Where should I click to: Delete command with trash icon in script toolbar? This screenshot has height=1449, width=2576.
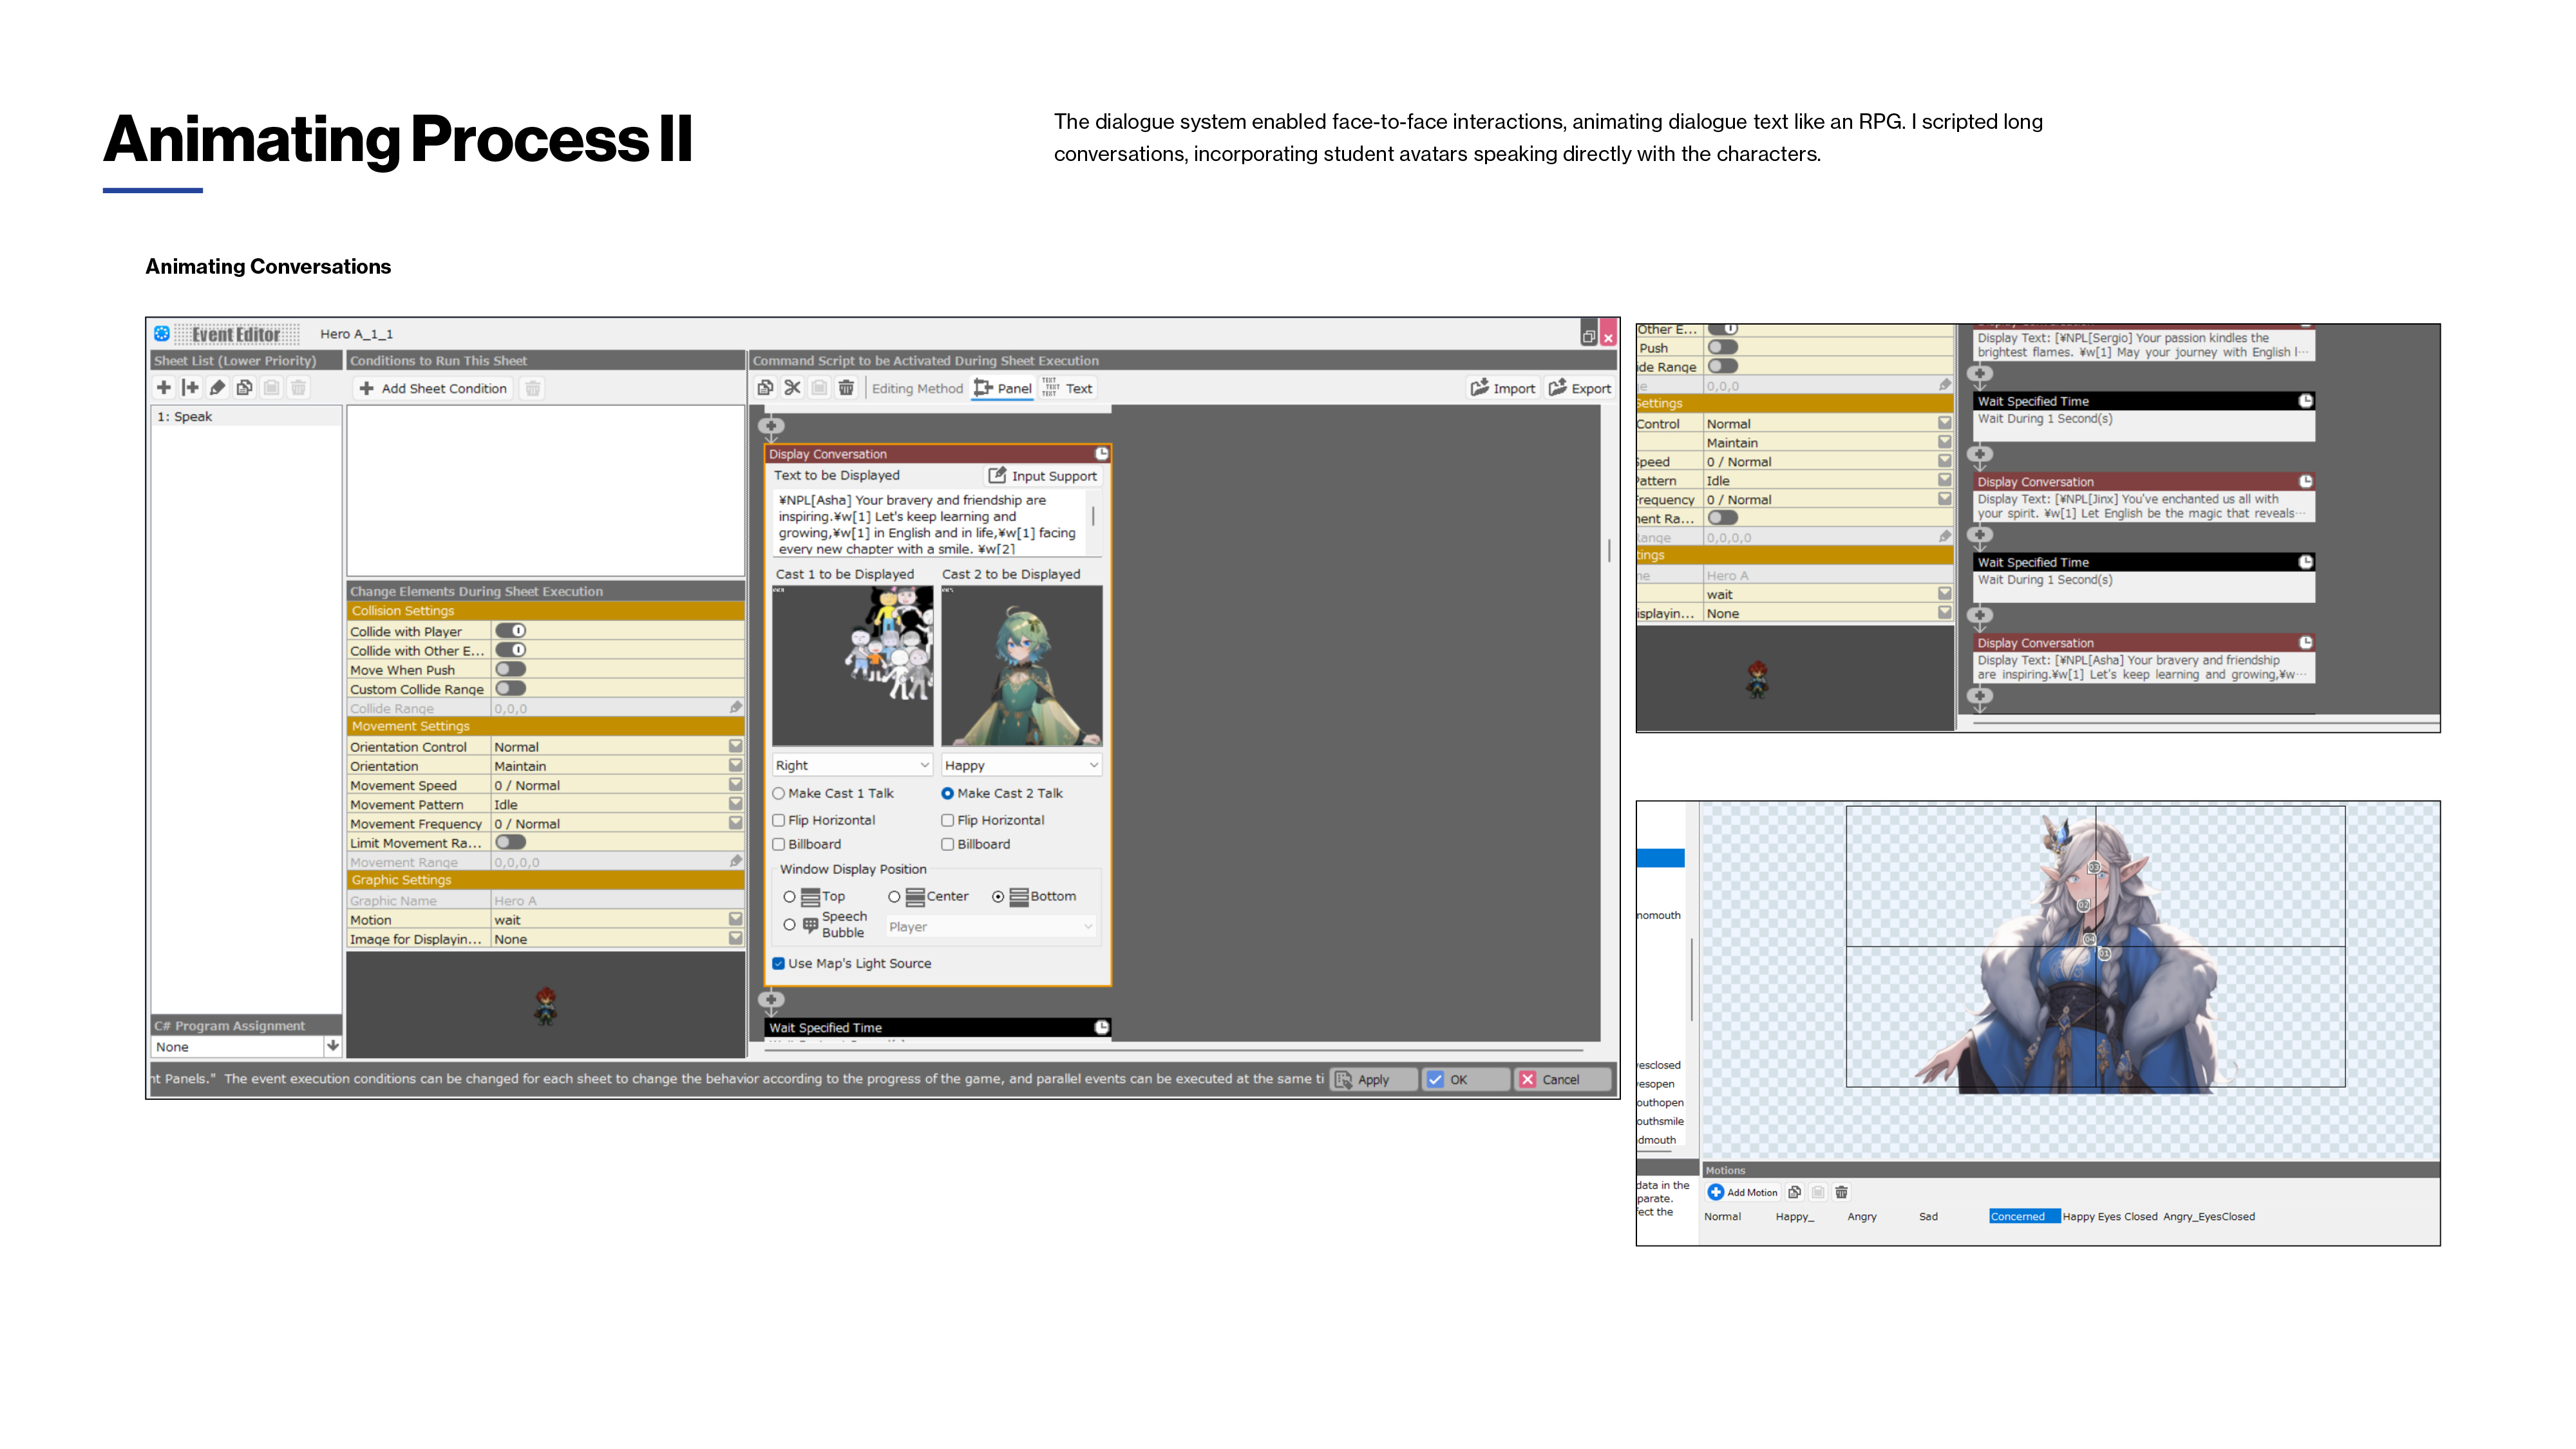(x=846, y=388)
